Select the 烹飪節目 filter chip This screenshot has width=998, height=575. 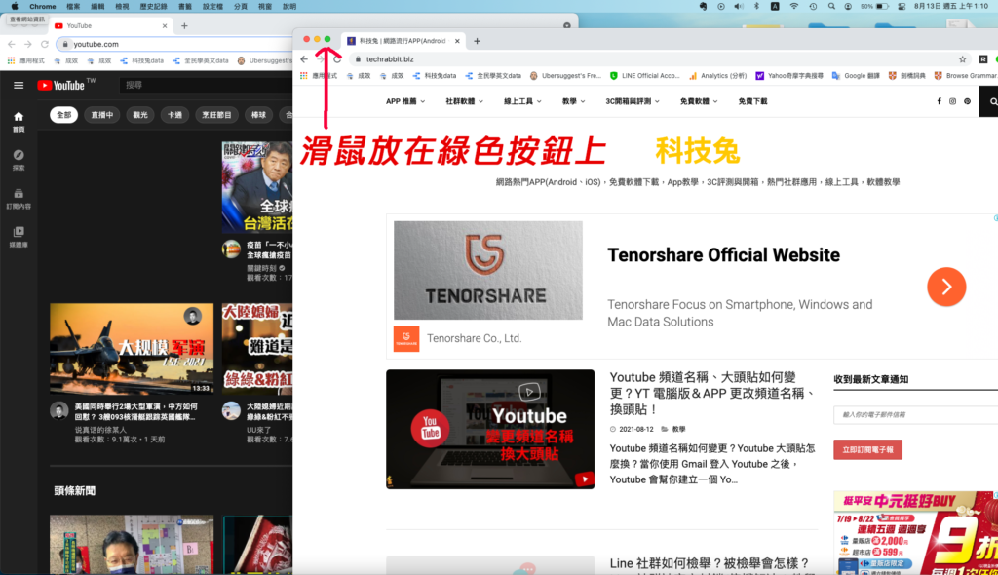(x=216, y=115)
